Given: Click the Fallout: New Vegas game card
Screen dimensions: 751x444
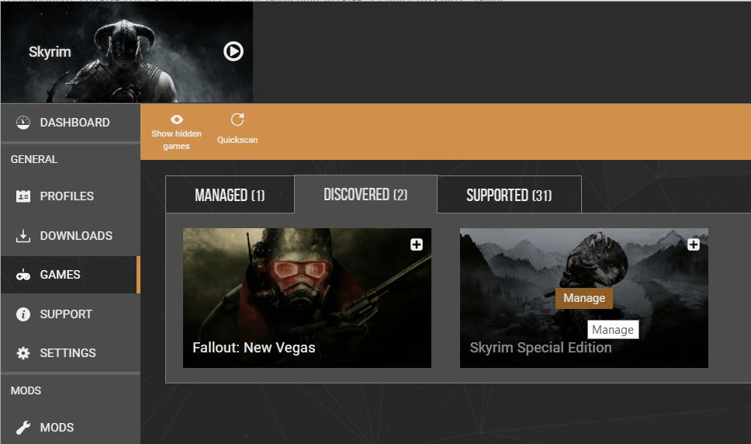Looking at the screenshot, I should [307, 298].
